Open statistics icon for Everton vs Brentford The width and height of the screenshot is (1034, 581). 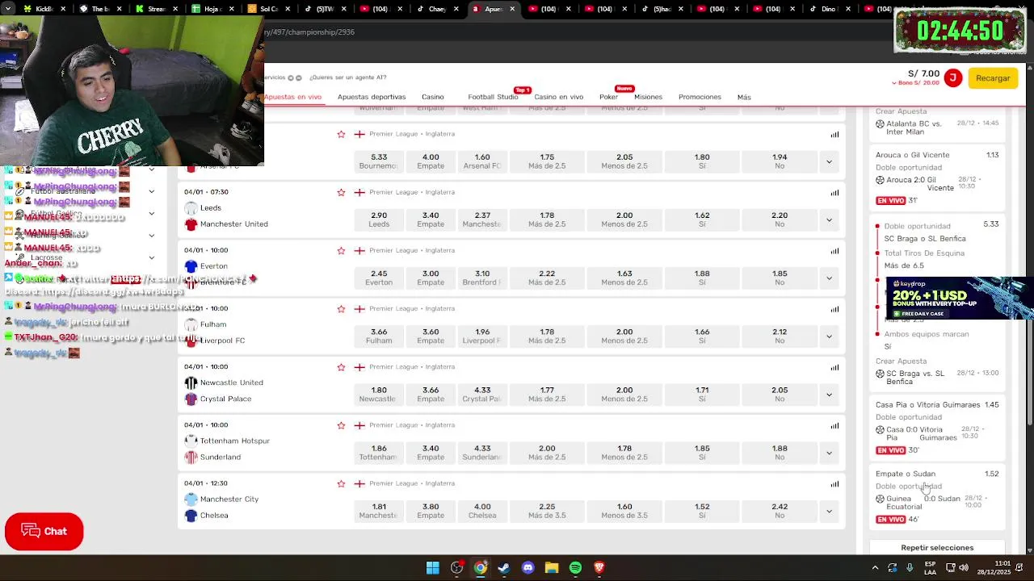tap(834, 251)
